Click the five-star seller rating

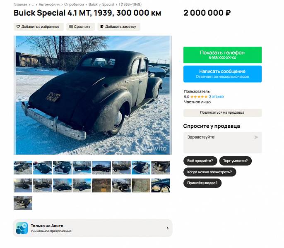tap(199, 97)
